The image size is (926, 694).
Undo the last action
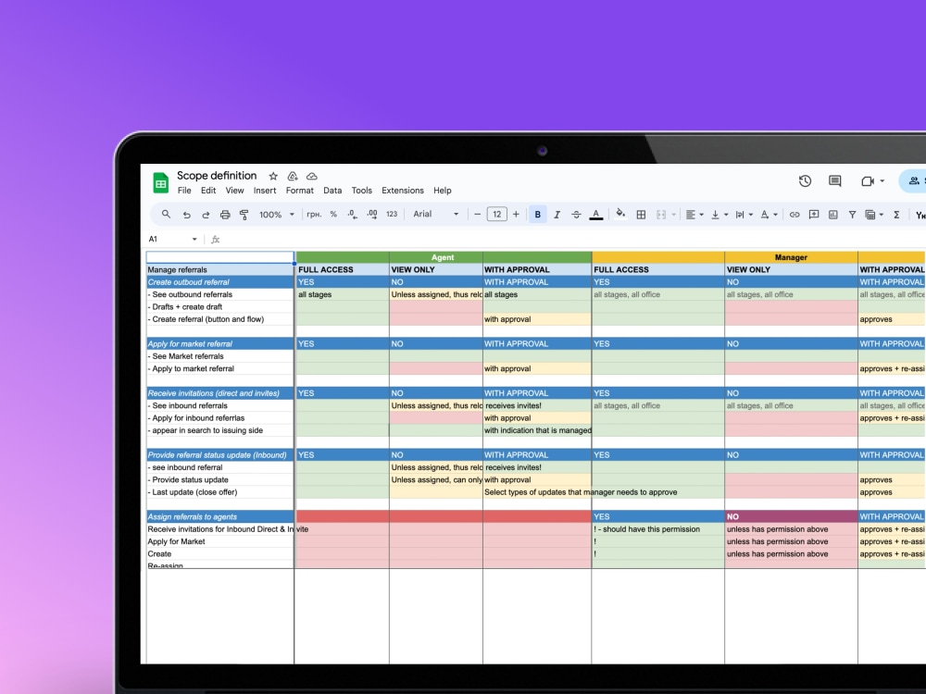click(x=187, y=215)
